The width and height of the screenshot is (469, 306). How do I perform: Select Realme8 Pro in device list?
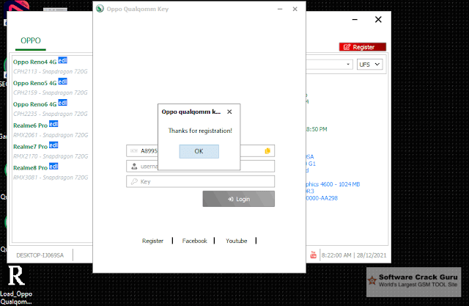[30, 168]
